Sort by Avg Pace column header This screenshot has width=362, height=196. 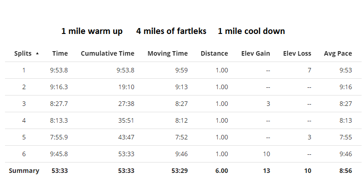coord(338,53)
